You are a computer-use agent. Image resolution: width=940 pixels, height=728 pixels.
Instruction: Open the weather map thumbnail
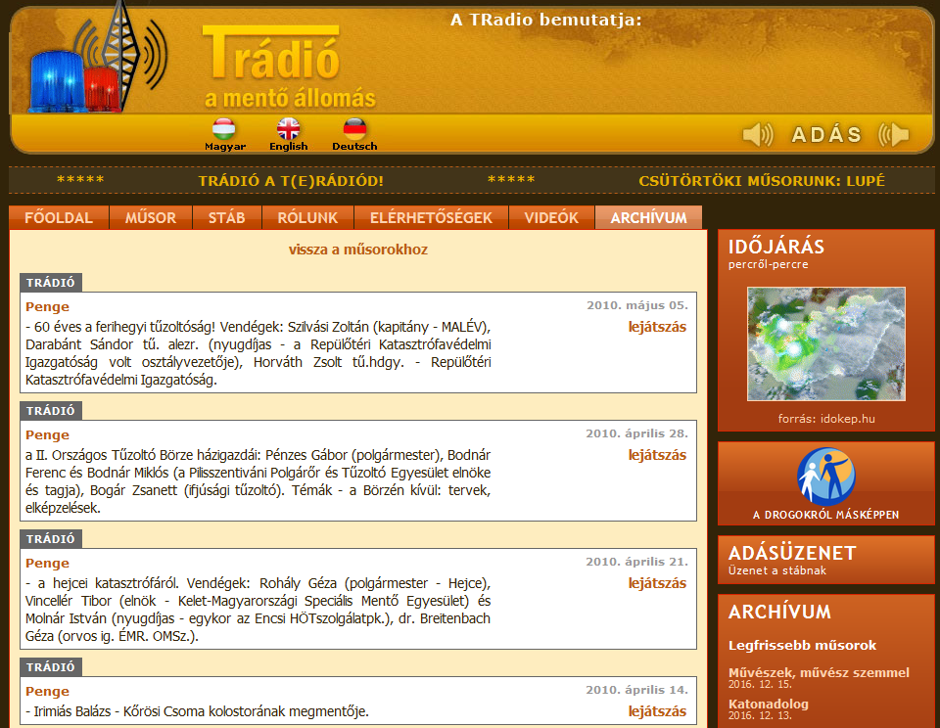coord(826,343)
